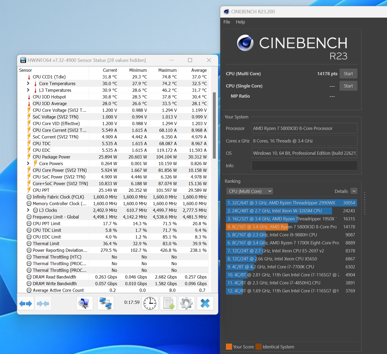Viewport: 387px width, 354px height.
Task: Open HWiNFO sensor settings gear icon
Action: (186, 303)
